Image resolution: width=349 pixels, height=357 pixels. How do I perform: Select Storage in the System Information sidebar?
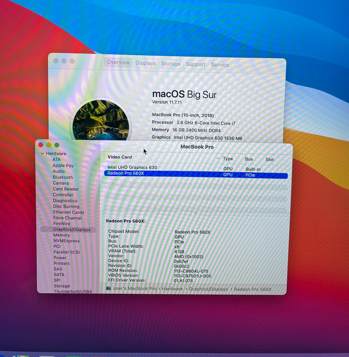pos(62,286)
